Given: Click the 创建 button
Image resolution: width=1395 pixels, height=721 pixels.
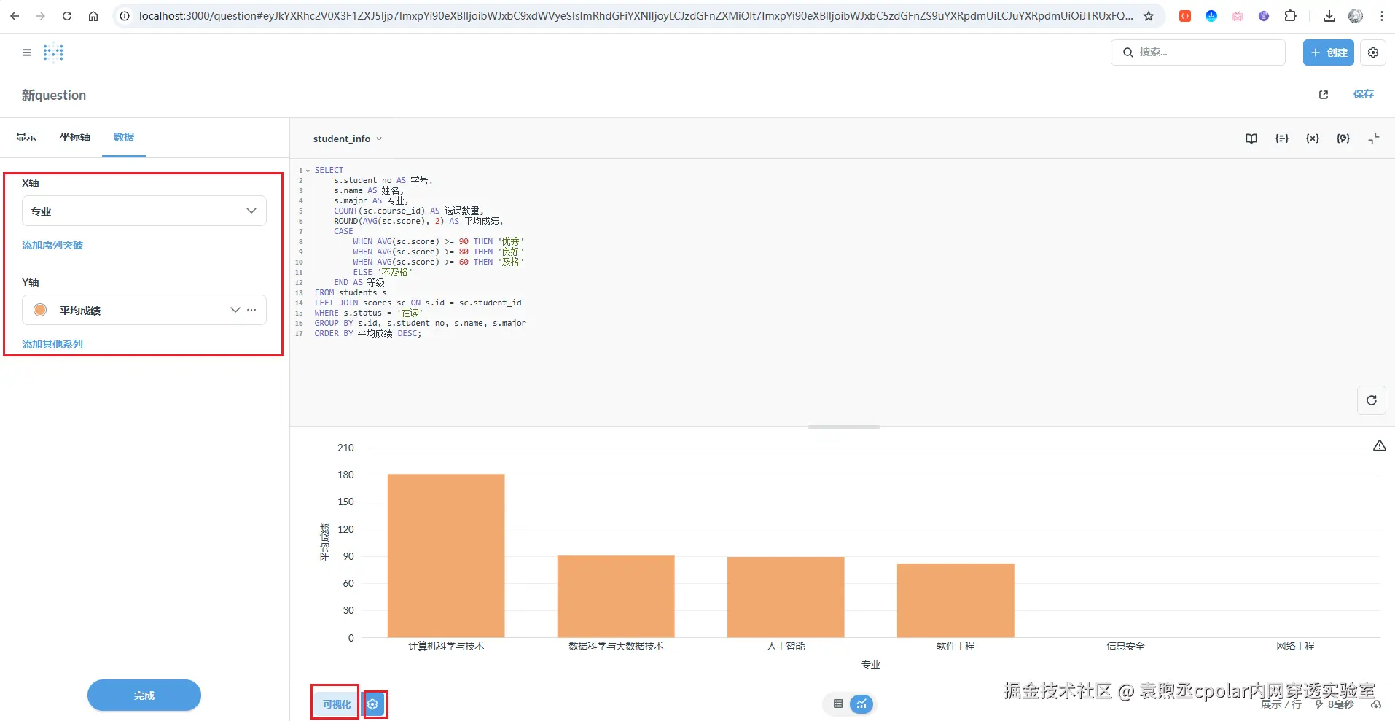Looking at the screenshot, I should tap(1329, 52).
